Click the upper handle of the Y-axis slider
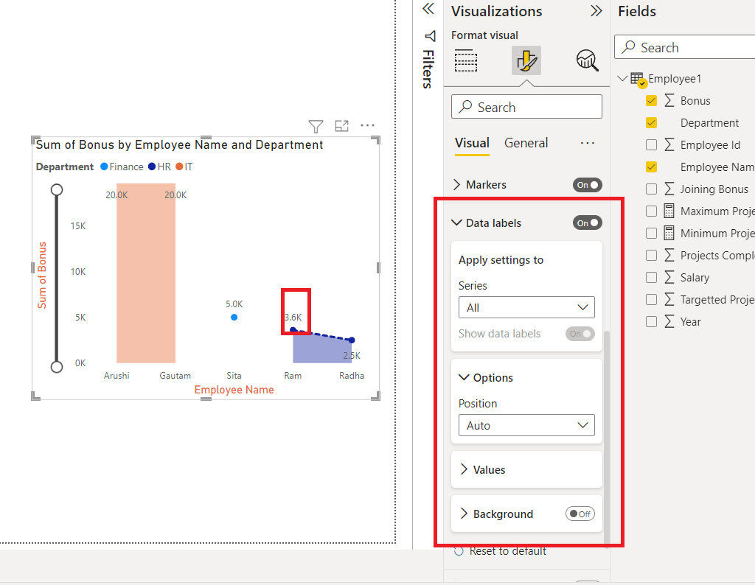Viewport: 755px width, 585px height. [x=57, y=189]
